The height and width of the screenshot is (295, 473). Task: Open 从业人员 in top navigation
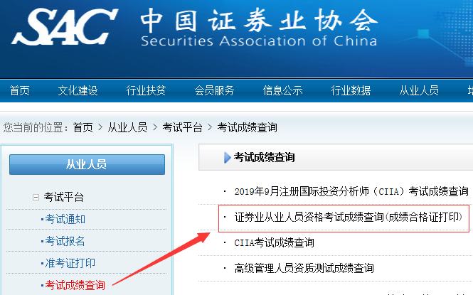419,90
